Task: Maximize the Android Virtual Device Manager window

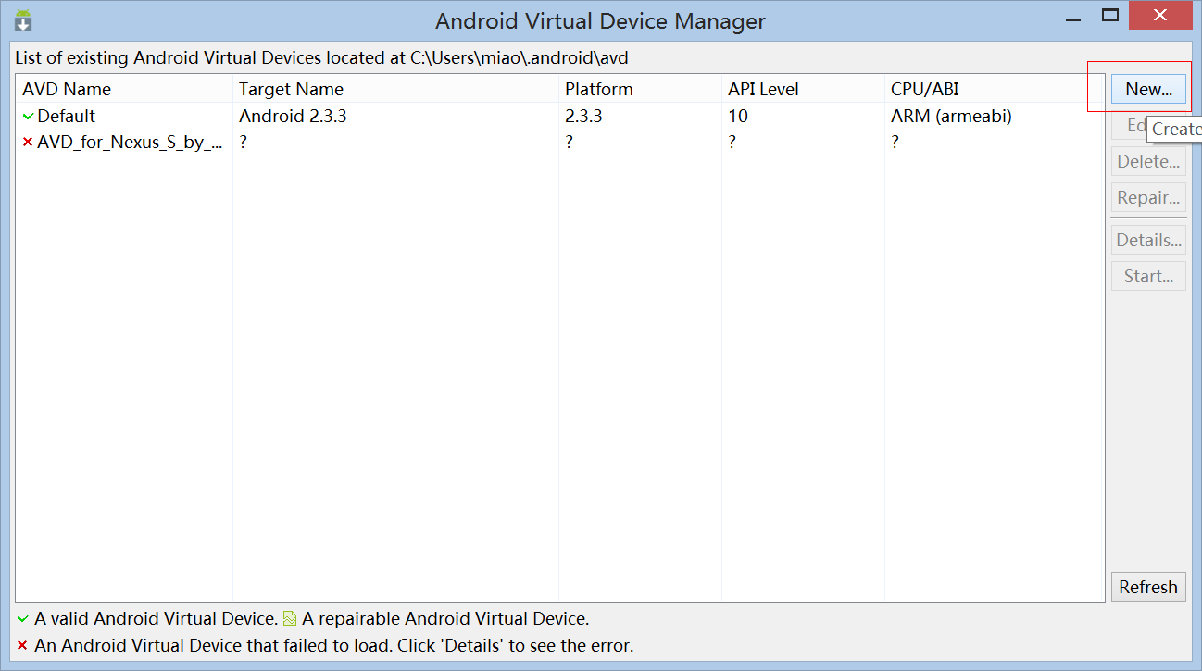Action: click(x=1110, y=16)
